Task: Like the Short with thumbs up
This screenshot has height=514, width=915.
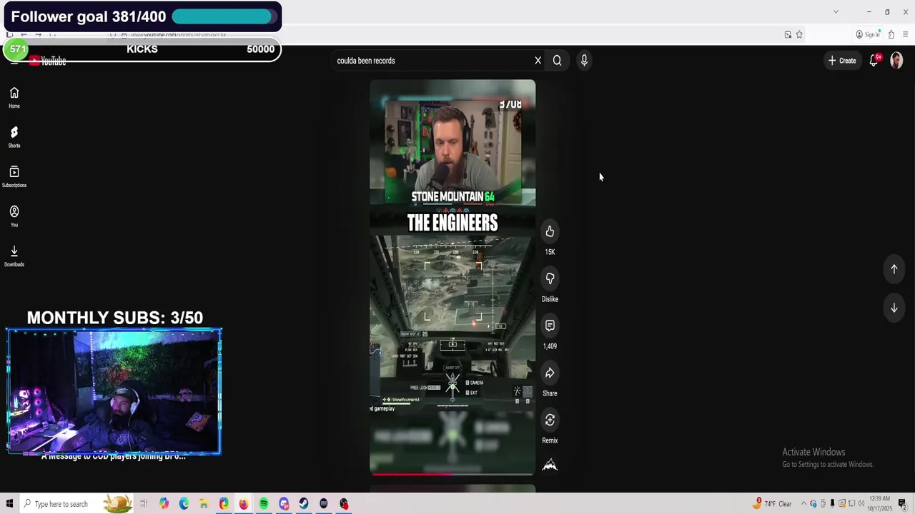Action: coord(550,231)
